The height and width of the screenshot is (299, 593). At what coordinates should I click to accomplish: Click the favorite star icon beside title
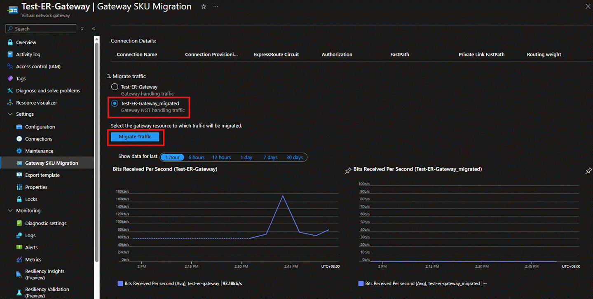pyautogui.click(x=204, y=7)
